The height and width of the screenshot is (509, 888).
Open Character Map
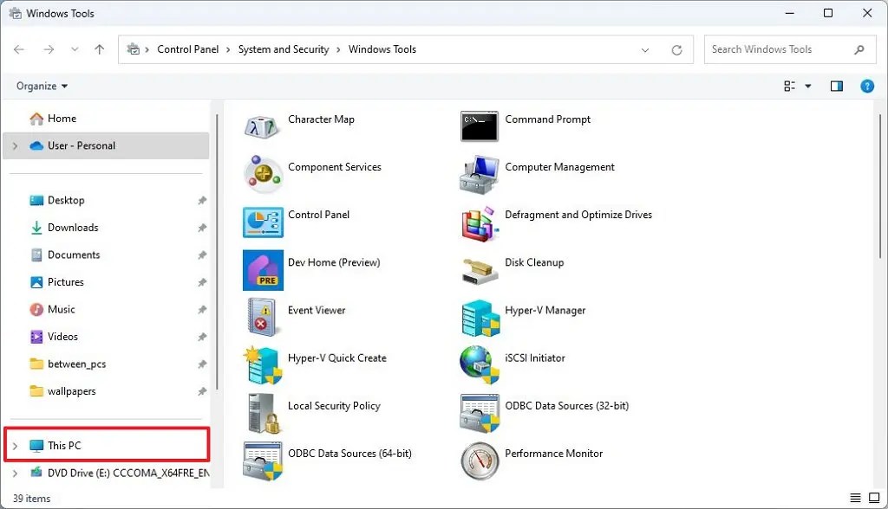point(321,119)
